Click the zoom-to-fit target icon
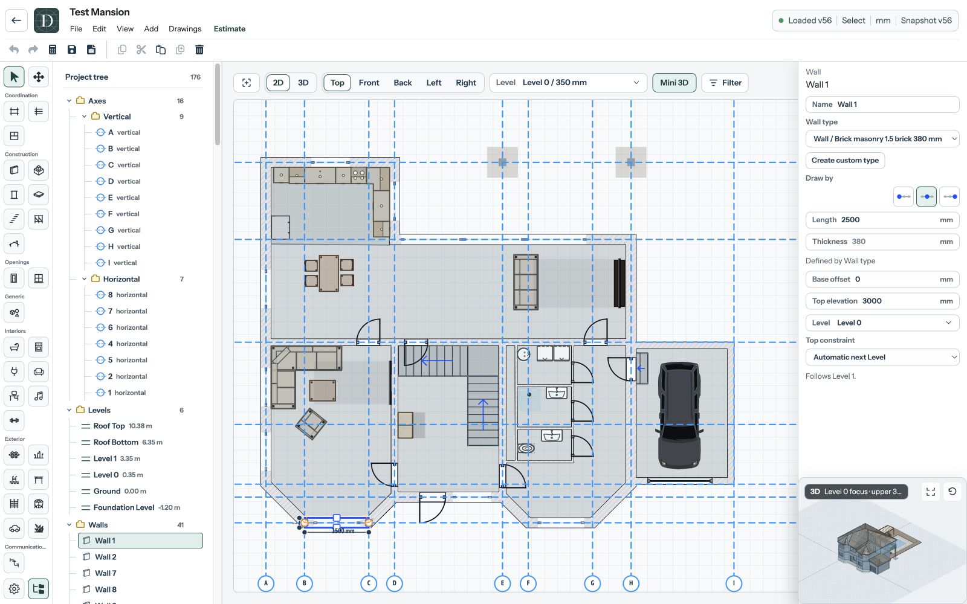This screenshot has height=604, width=967. [x=247, y=83]
